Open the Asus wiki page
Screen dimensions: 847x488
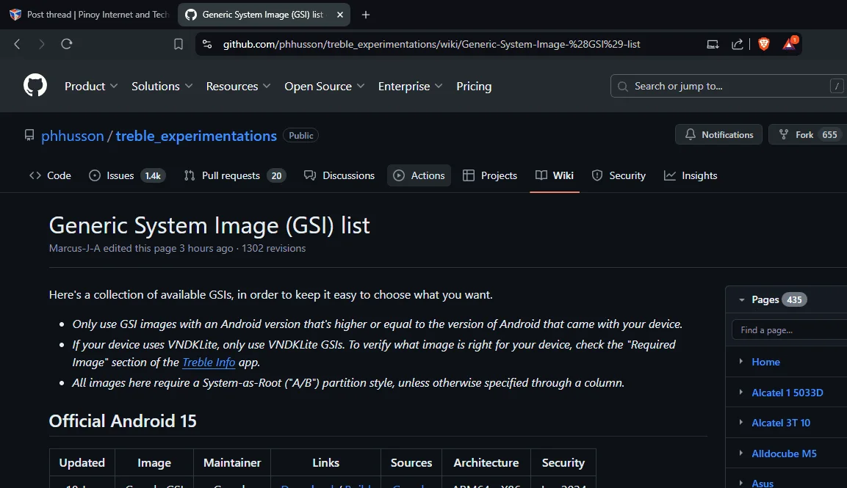(x=763, y=483)
